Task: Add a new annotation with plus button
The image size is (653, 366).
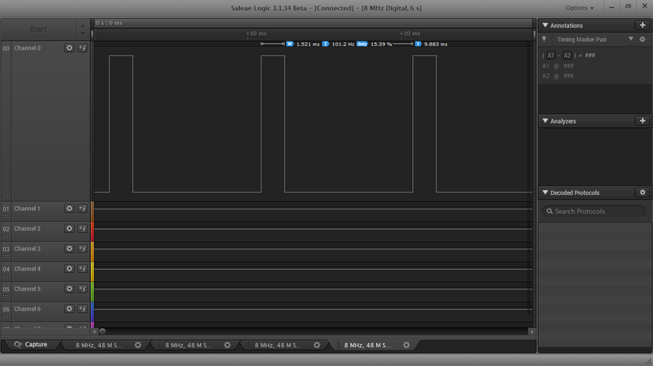Action: pyautogui.click(x=642, y=25)
